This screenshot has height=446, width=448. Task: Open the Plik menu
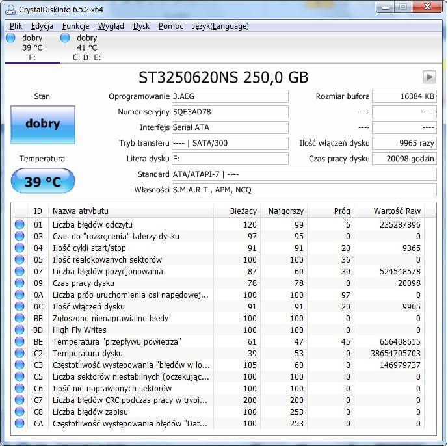(x=16, y=26)
